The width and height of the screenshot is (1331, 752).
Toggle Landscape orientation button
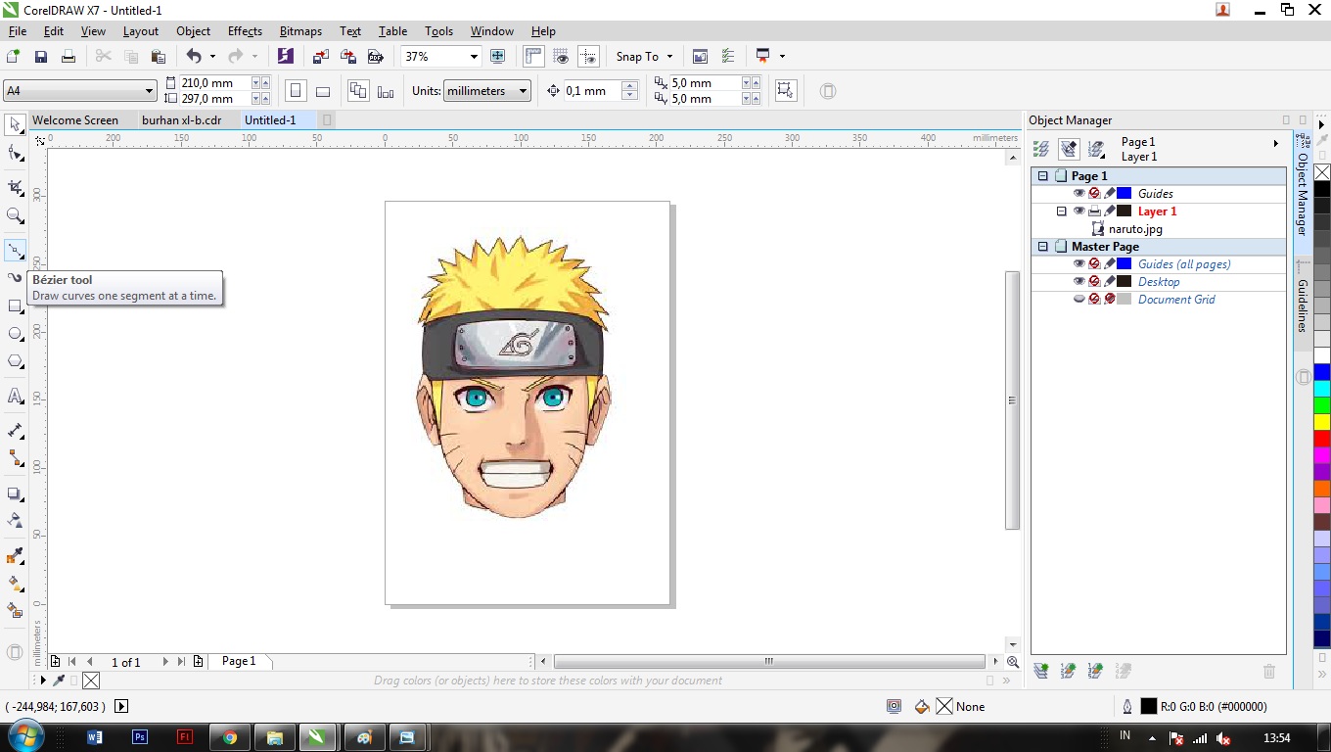323,91
